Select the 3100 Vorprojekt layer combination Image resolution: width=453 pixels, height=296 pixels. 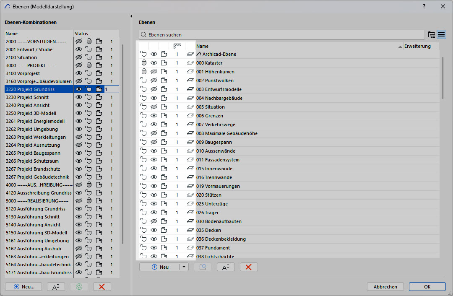(x=23, y=73)
